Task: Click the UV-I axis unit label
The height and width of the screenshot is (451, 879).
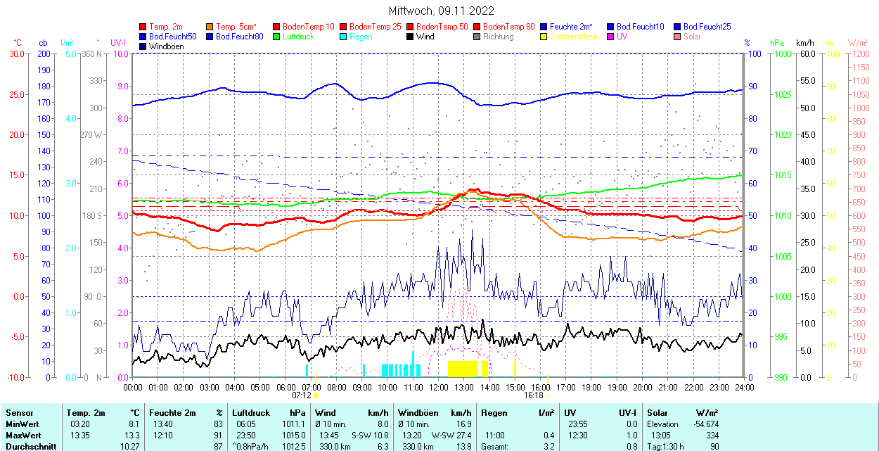Action: click(x=118, y=42)
